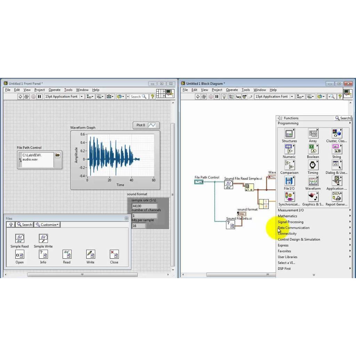Open the Front Panel font dropdown
The image size is (356, 356).
pos(82,97)
